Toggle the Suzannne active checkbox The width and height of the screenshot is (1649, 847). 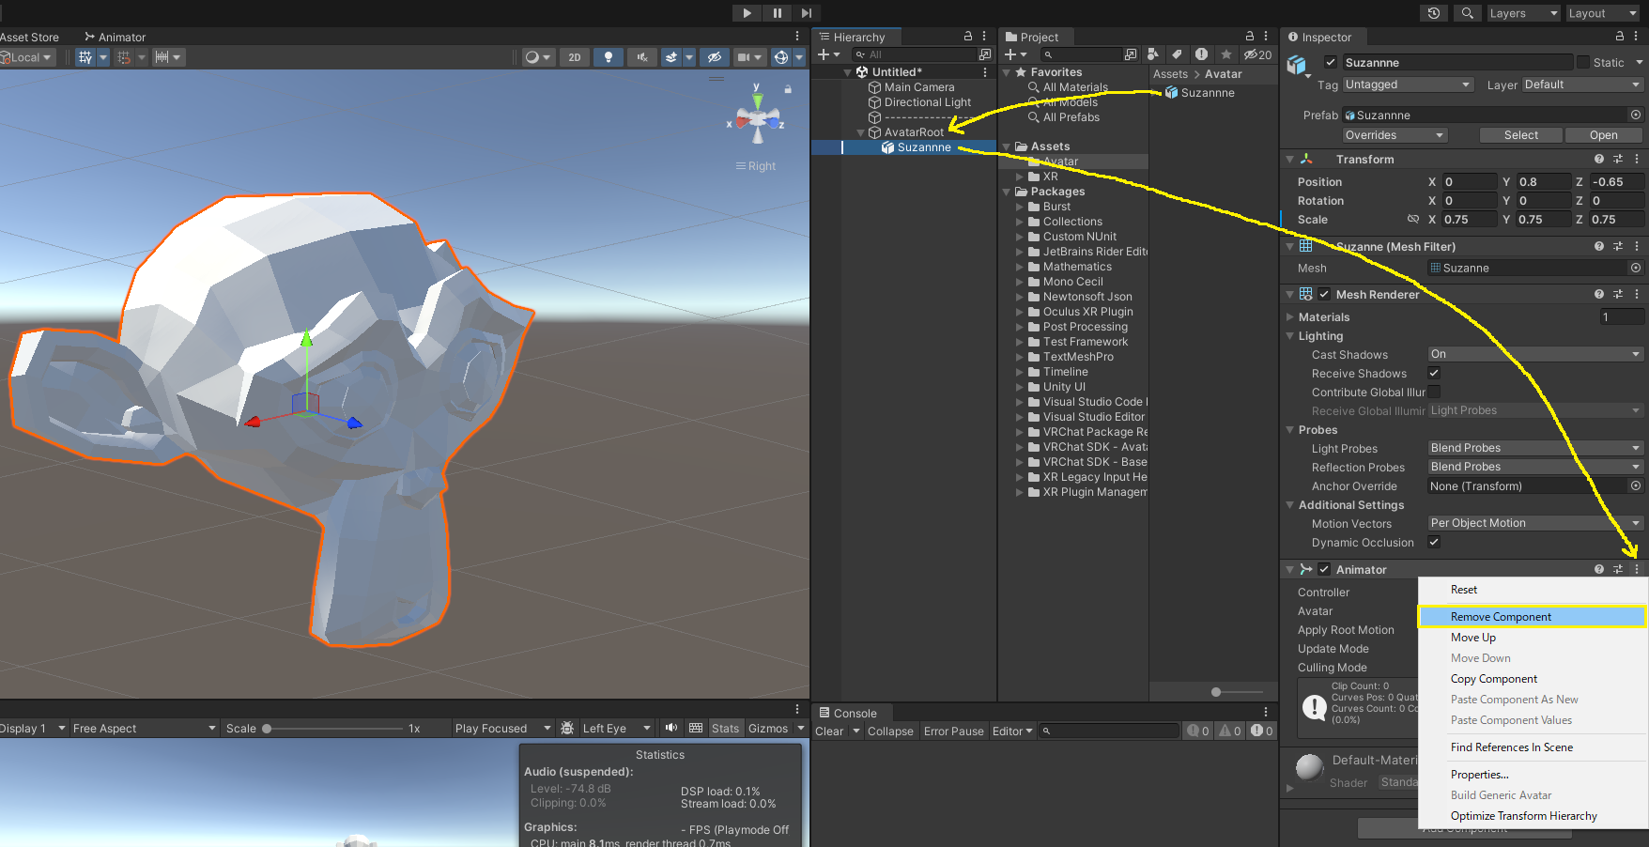[x=1331, y=62]
